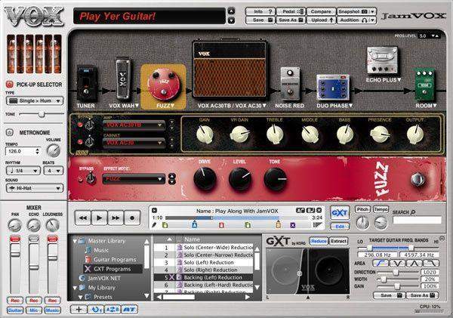This screenshot has height=318, width=453.
Task: Click the Edit button under GXT
Action: coord(340,227)
